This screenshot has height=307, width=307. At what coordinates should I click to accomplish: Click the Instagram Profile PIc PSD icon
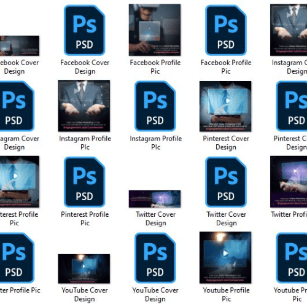[155, 106]
